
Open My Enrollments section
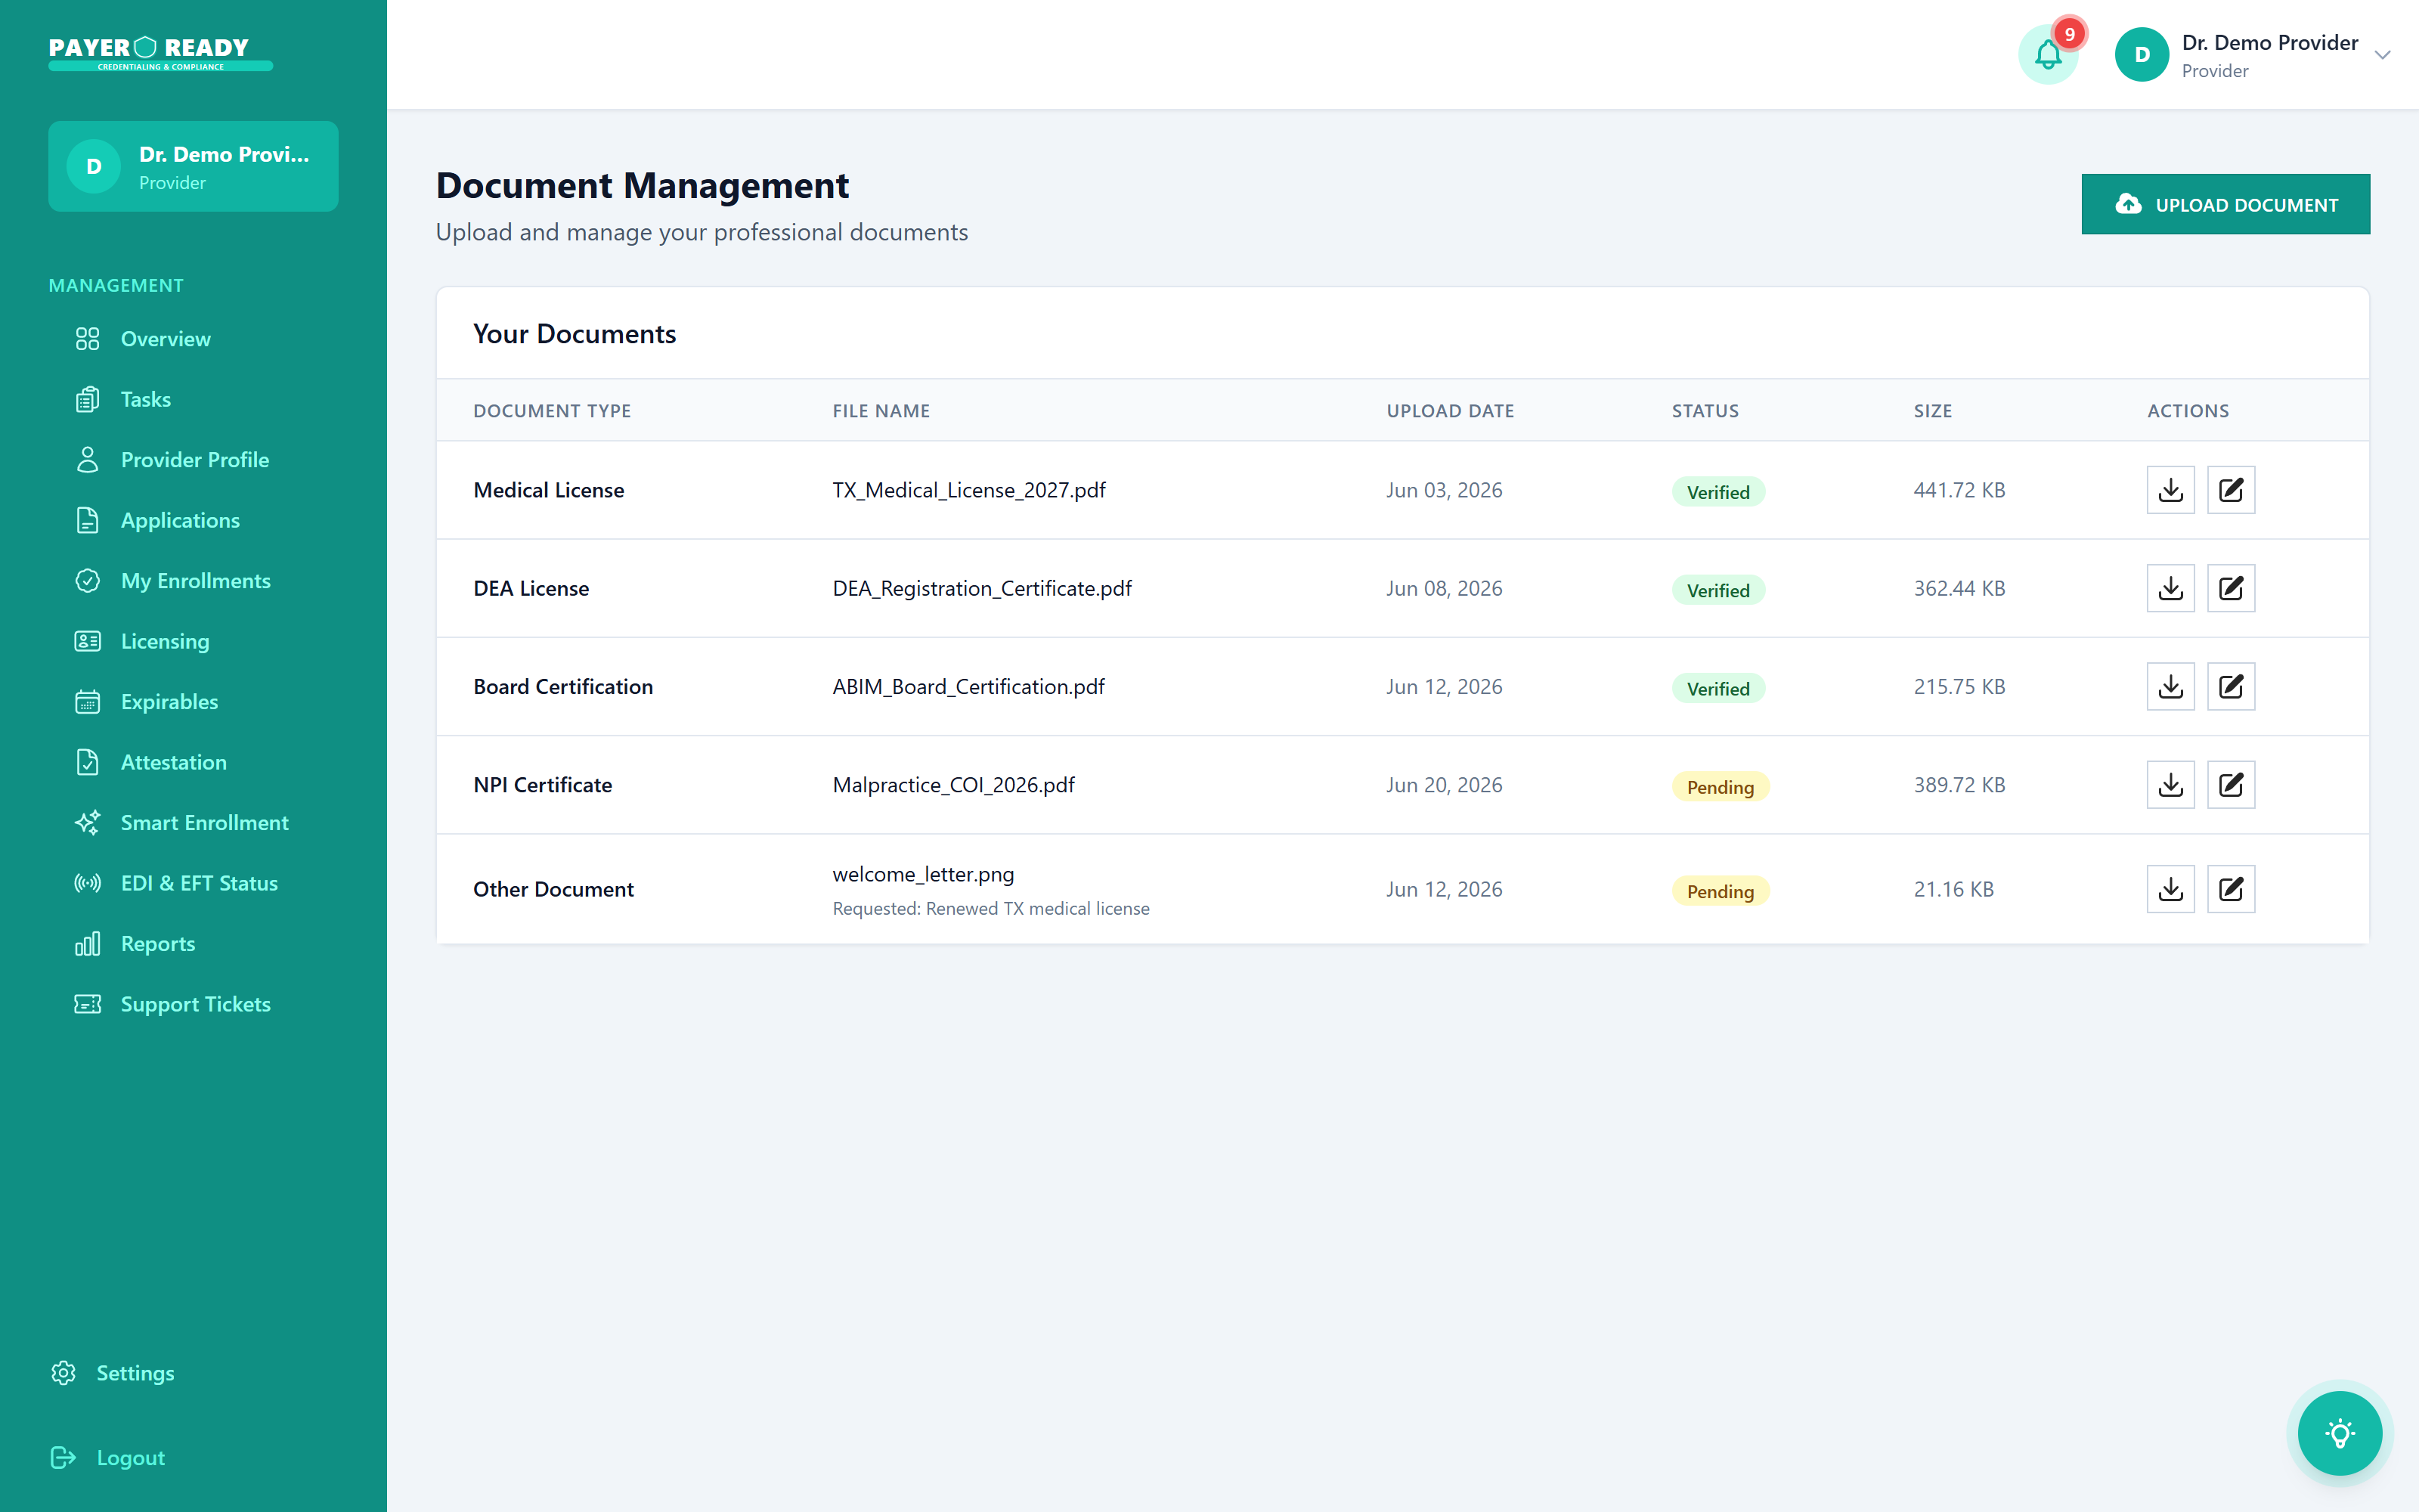(193, 581)
